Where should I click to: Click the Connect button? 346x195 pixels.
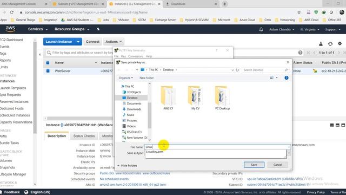92,42
